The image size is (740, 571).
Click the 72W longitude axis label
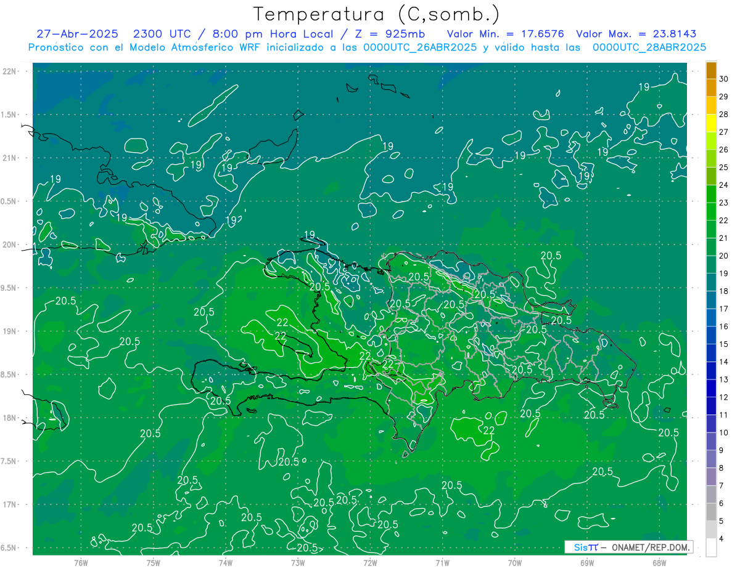coord(370,563)
